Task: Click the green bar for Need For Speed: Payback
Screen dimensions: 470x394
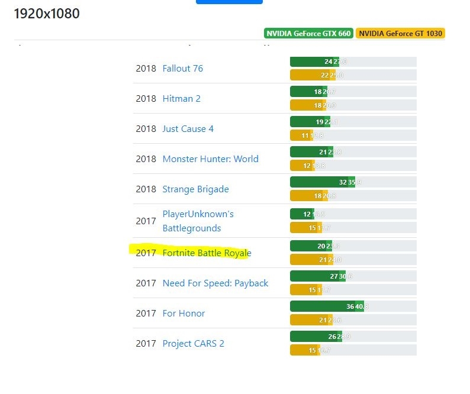Action: pos(317,276)
